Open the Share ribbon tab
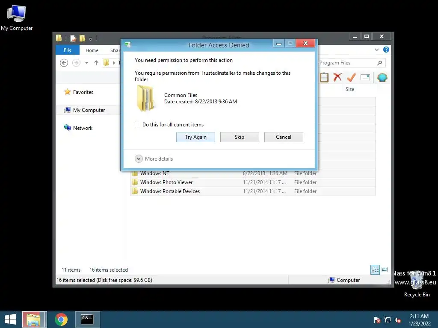This screenshot has width=438, height=328. coord(115,50)
